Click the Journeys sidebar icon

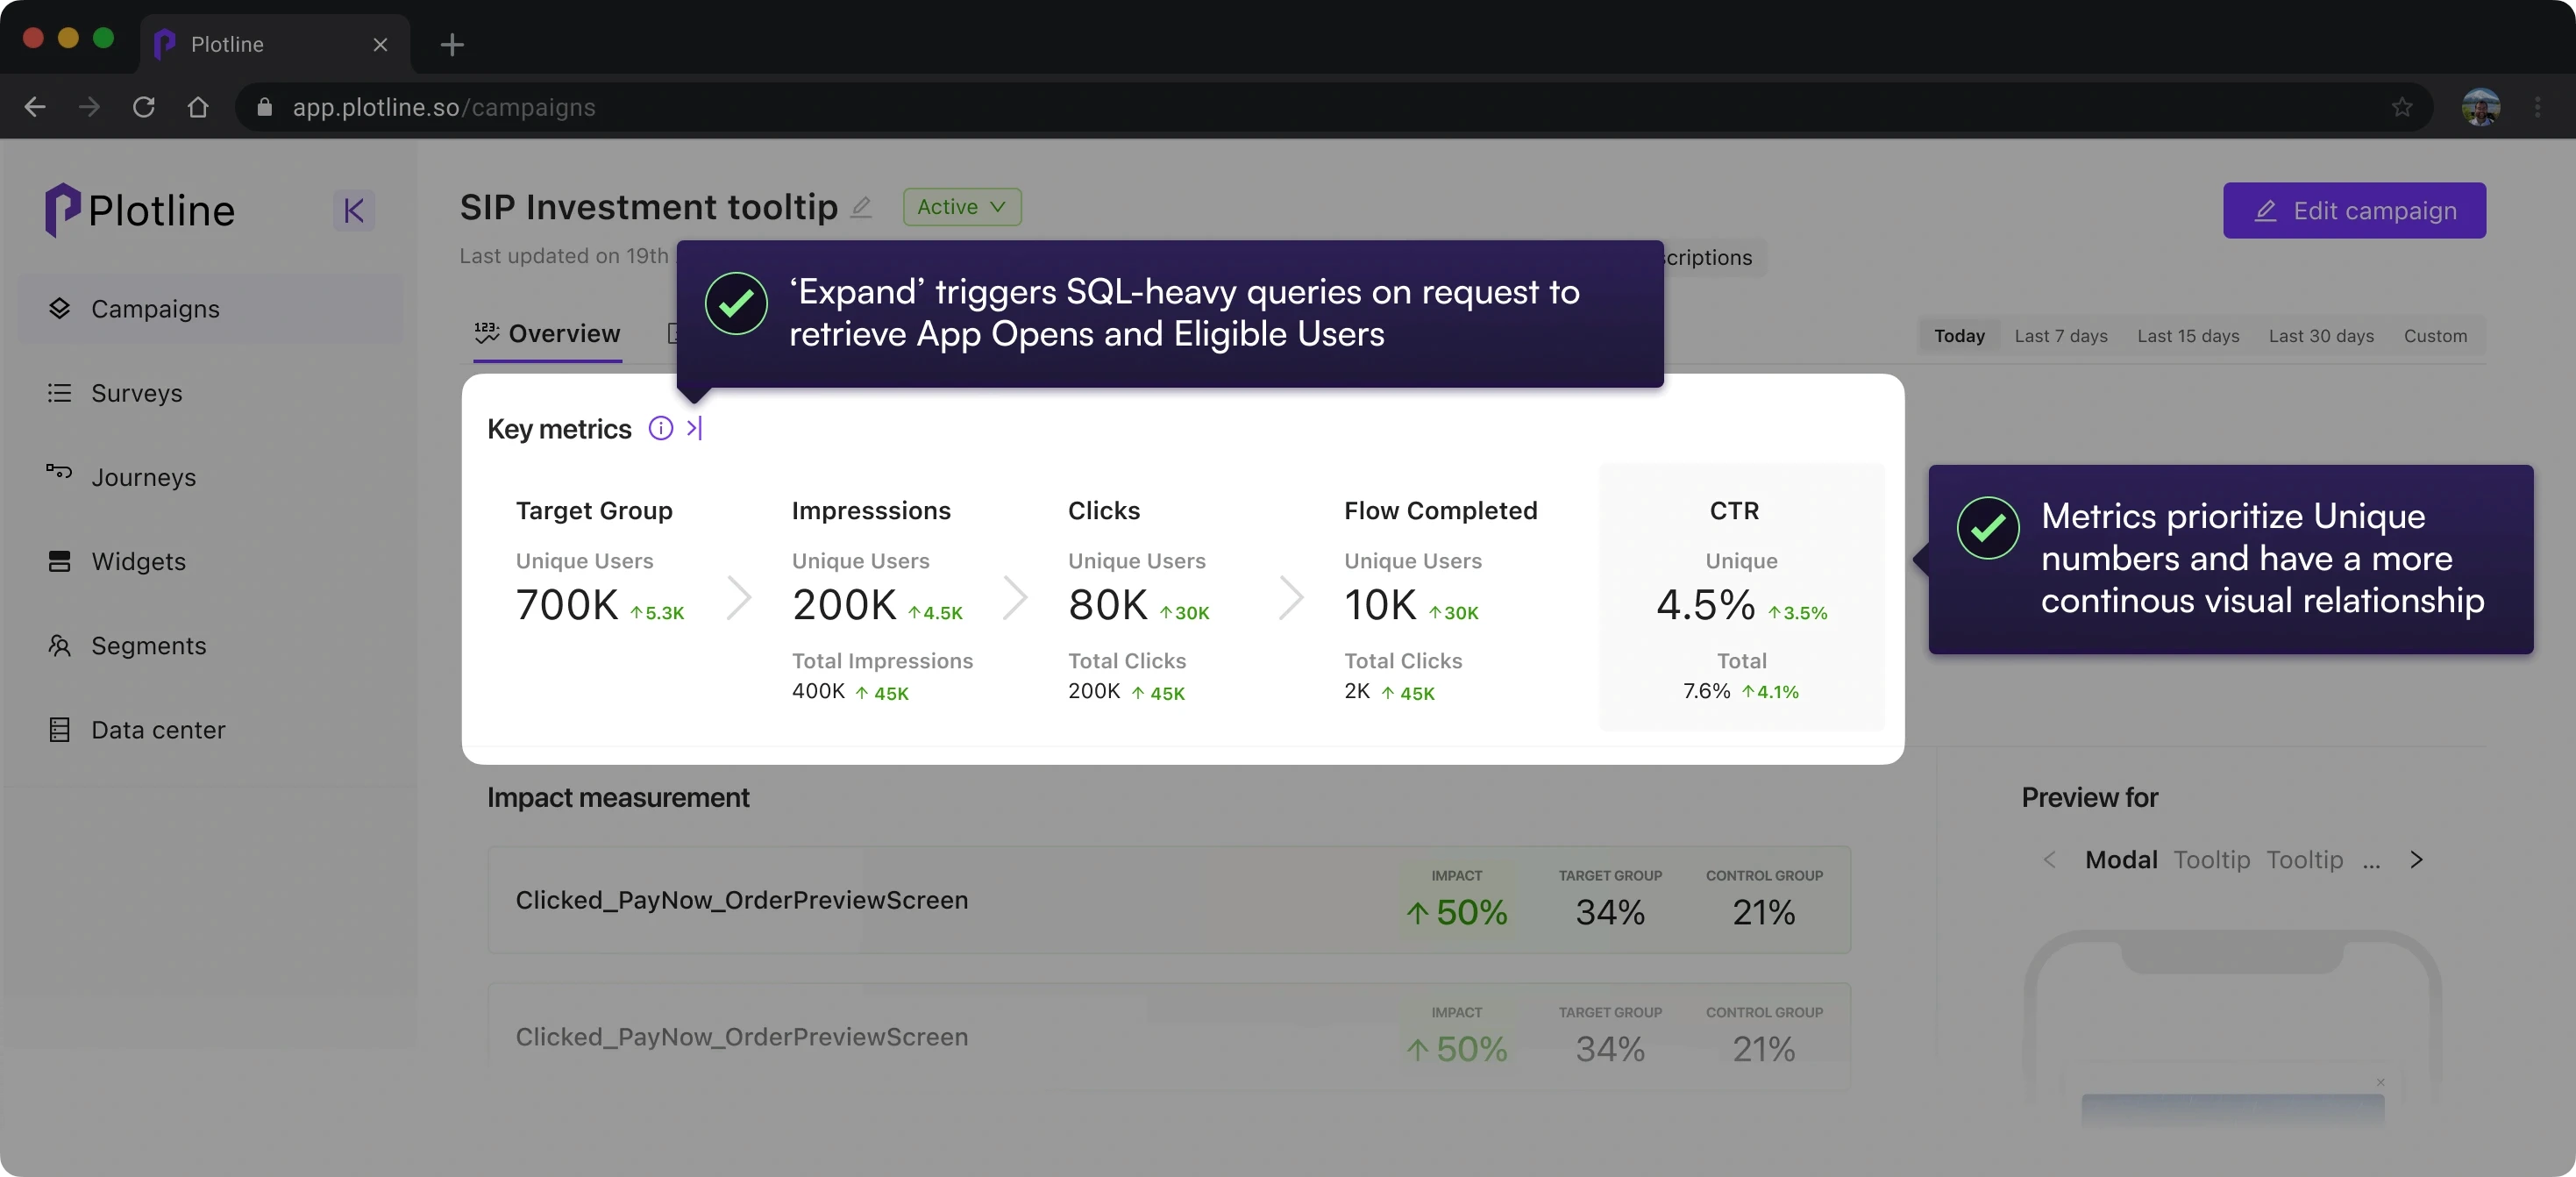60,472
